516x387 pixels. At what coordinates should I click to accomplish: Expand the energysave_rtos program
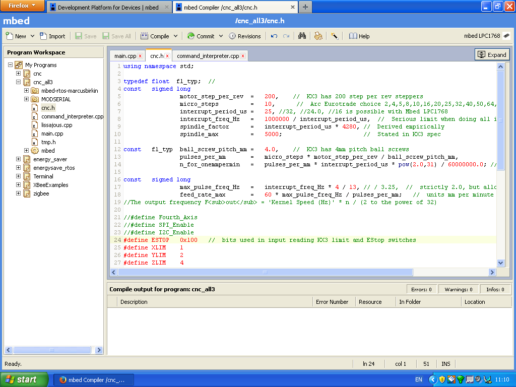tap(19, 167)
